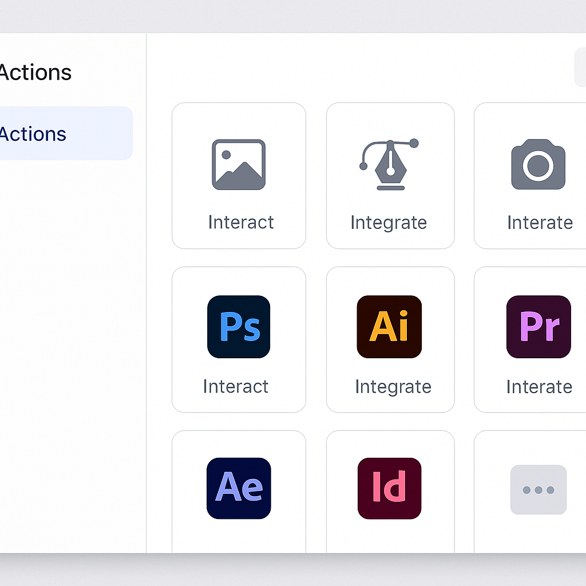Image resolution: width=586 pixels, height=586 pixels.
Task: Click the Interate label under camera icon
Action: 540,223
